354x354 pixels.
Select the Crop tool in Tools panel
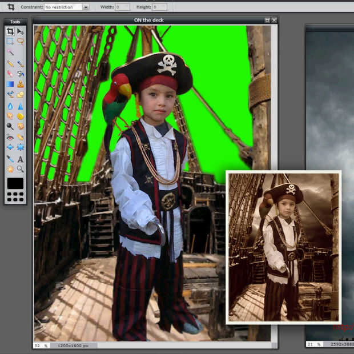click(x=10, y=31)
